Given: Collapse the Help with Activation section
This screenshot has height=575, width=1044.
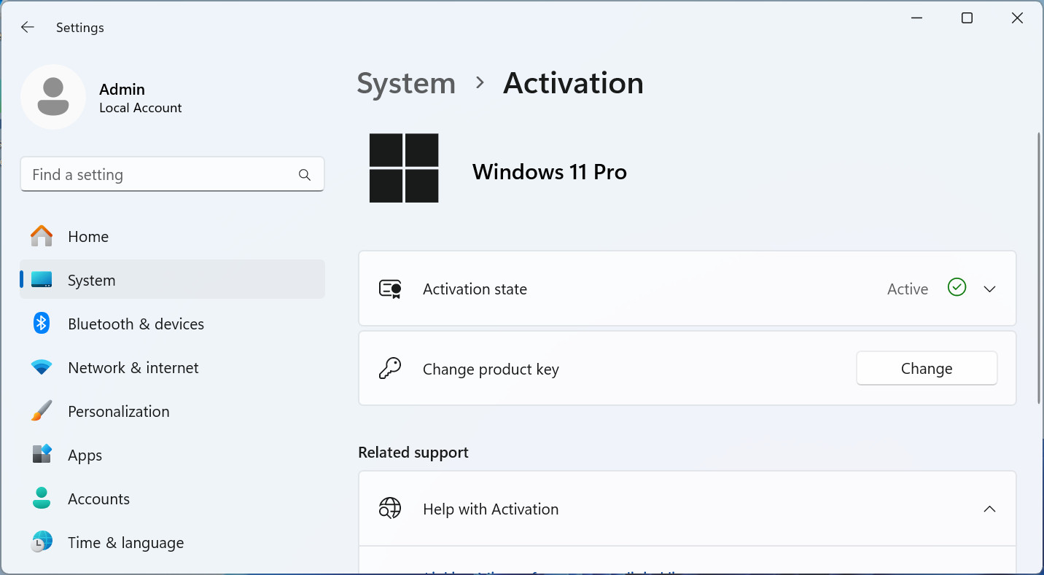Looking at the screenshot, I should coord(989,509).
